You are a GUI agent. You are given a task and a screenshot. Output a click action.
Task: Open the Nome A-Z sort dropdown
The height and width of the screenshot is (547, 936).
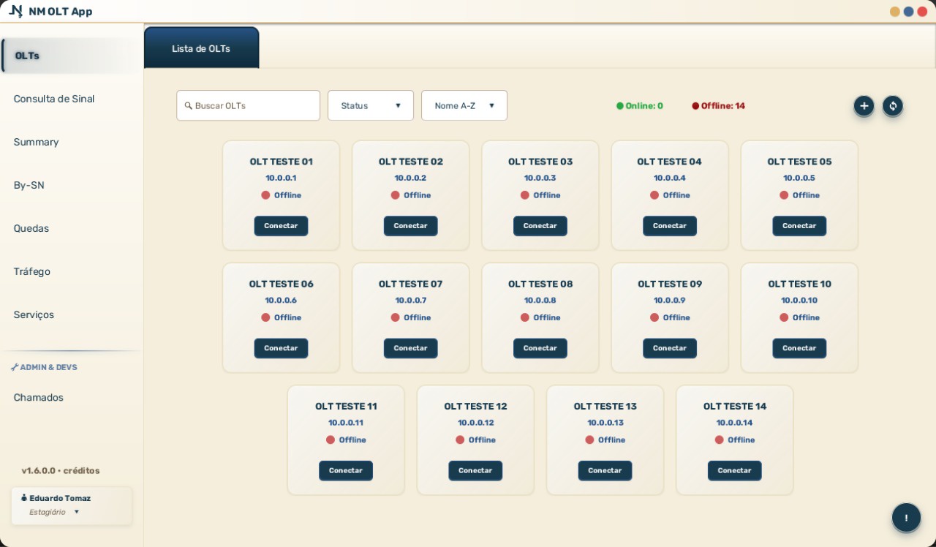[x=464, y=105]
